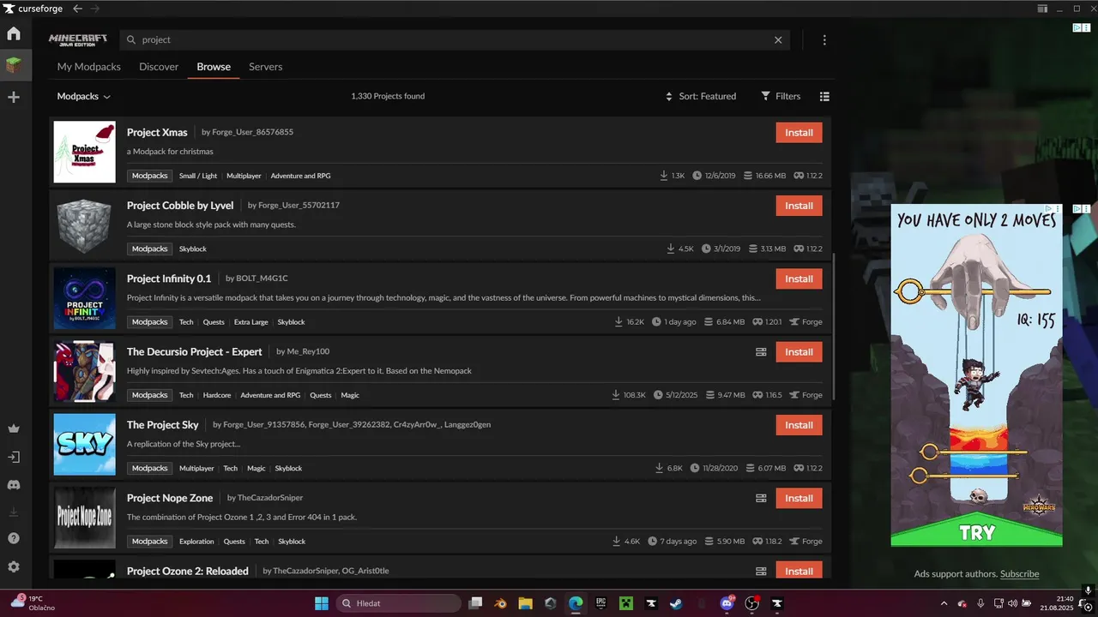Install Project Cobble by Lyvel
Image resolution: width=1098 pixels, height=617 pixels.
tap(799, 206)
